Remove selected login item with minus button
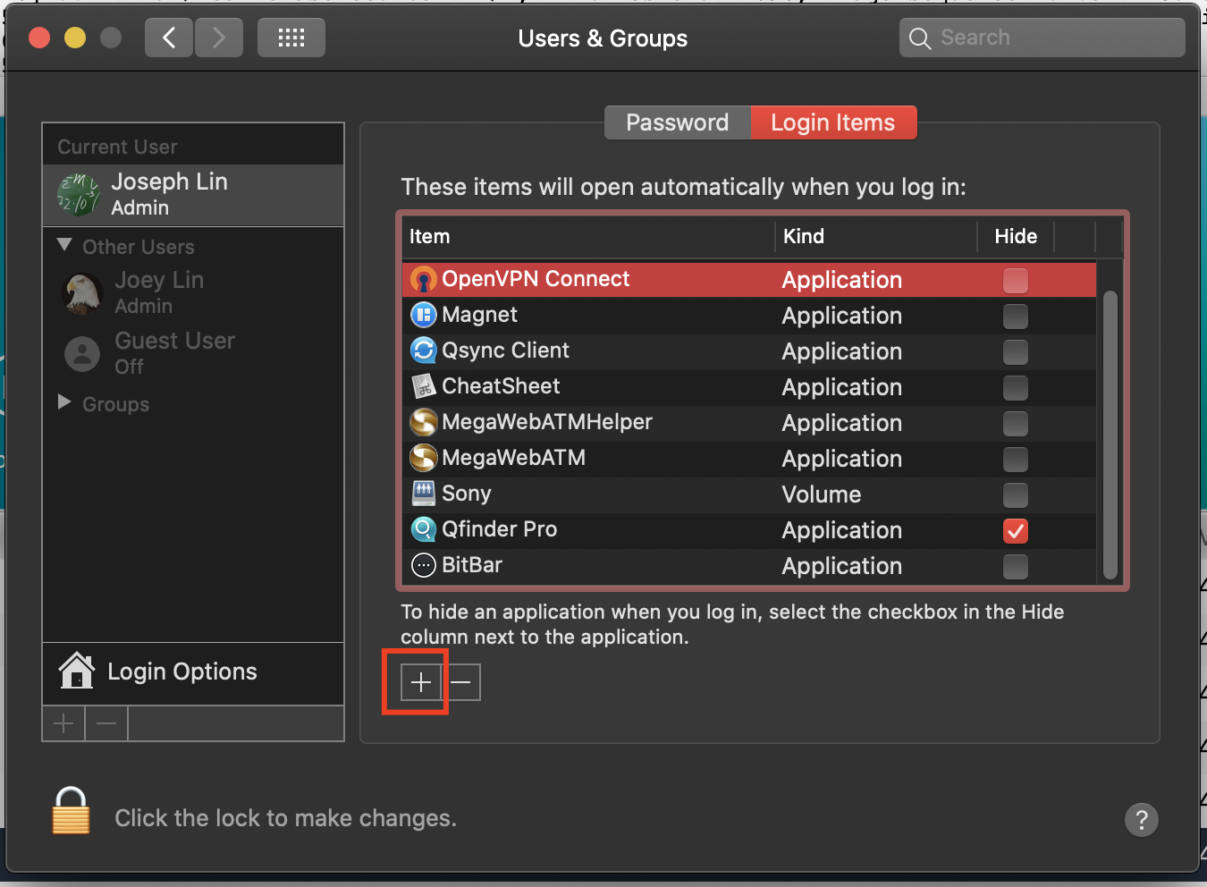This screenshot has height=887, width=1207. click(461, 682)
